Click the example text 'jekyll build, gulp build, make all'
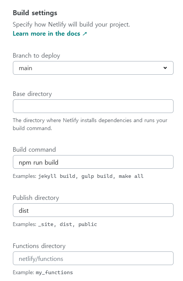183x281 pixels. pos(91,176)
